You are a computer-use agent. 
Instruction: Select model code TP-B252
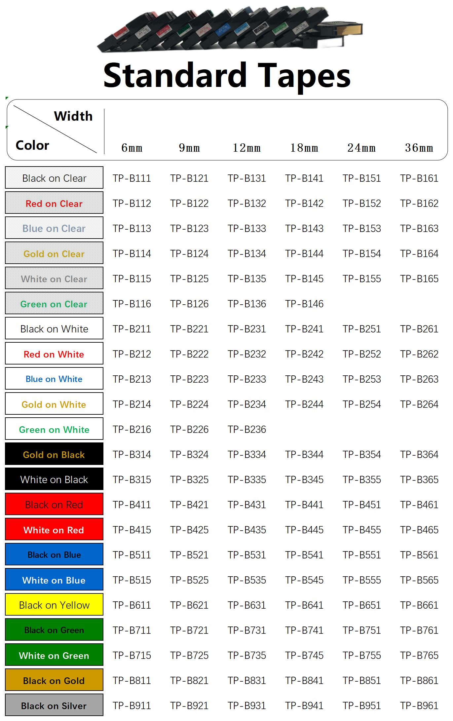click(362, 354)
